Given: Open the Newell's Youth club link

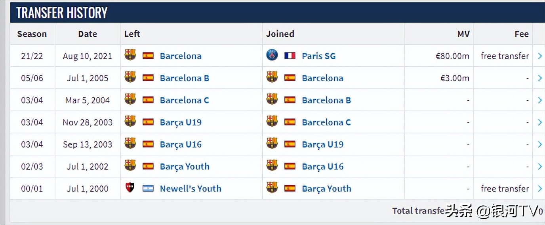Looking at the screenshot, I should tap(191, 189).
